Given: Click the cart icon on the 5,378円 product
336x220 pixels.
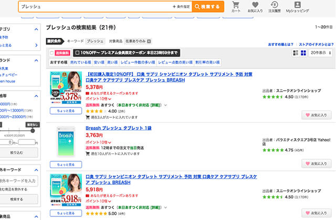Looking at the screenshot, I should 88,117.
